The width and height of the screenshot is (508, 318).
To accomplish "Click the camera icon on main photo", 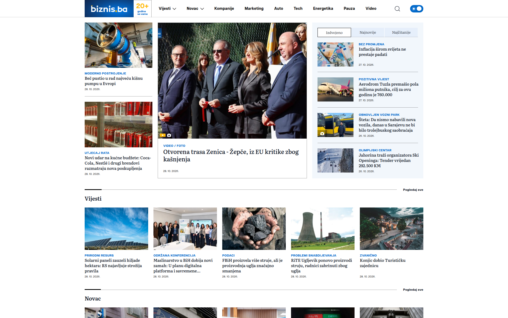I will click(169, 135).
